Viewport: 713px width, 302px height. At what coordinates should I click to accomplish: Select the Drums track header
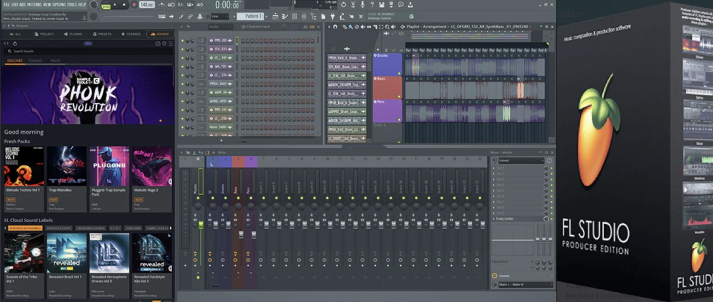pos(387,64)
